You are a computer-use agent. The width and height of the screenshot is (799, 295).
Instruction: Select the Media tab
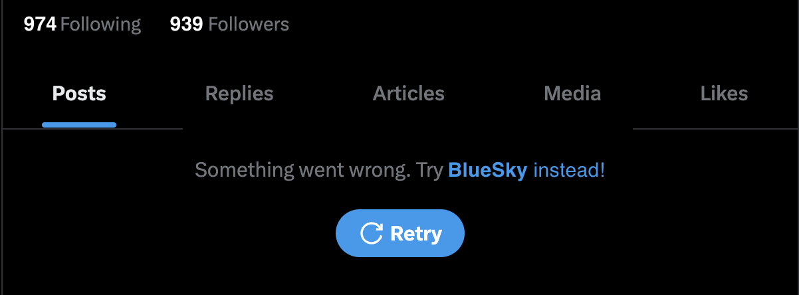pos(572,94)
